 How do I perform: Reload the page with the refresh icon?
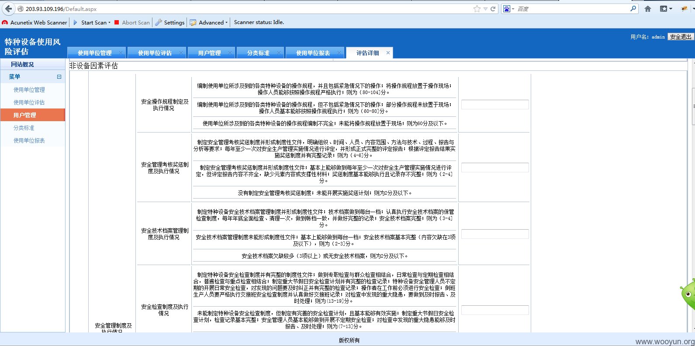[493, 9]
